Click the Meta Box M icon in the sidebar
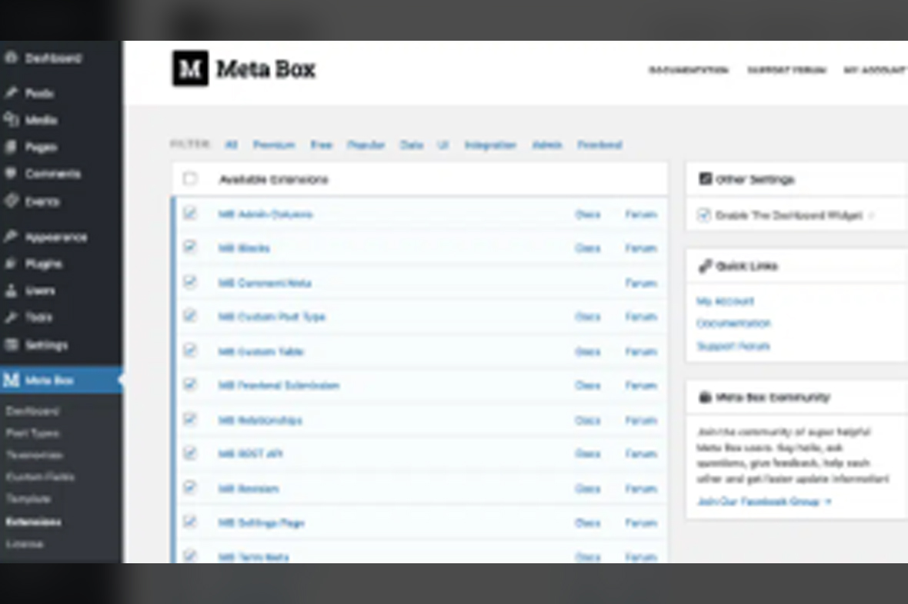Screen dimensions: 908x604 11,380
